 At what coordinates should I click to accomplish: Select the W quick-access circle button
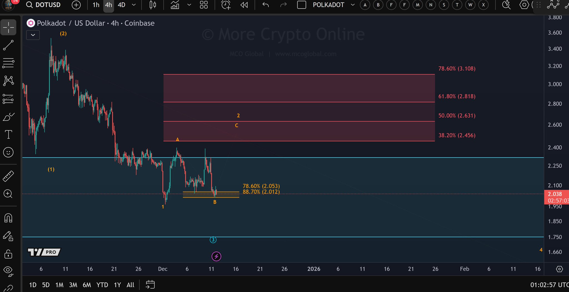[x=470, y=5]
